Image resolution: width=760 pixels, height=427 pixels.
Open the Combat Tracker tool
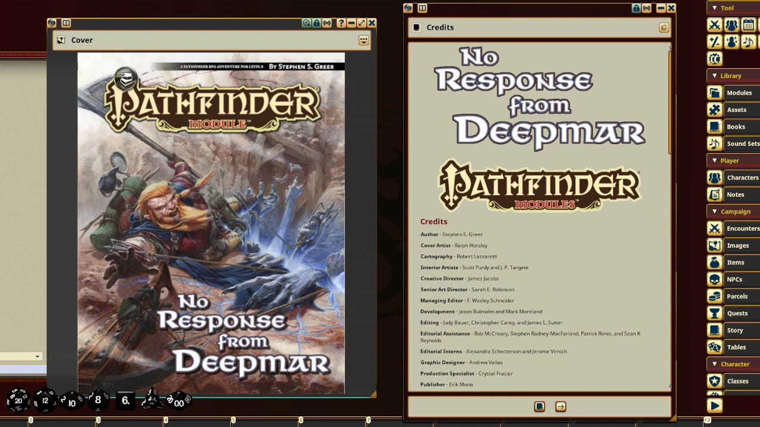coord(714,25)
